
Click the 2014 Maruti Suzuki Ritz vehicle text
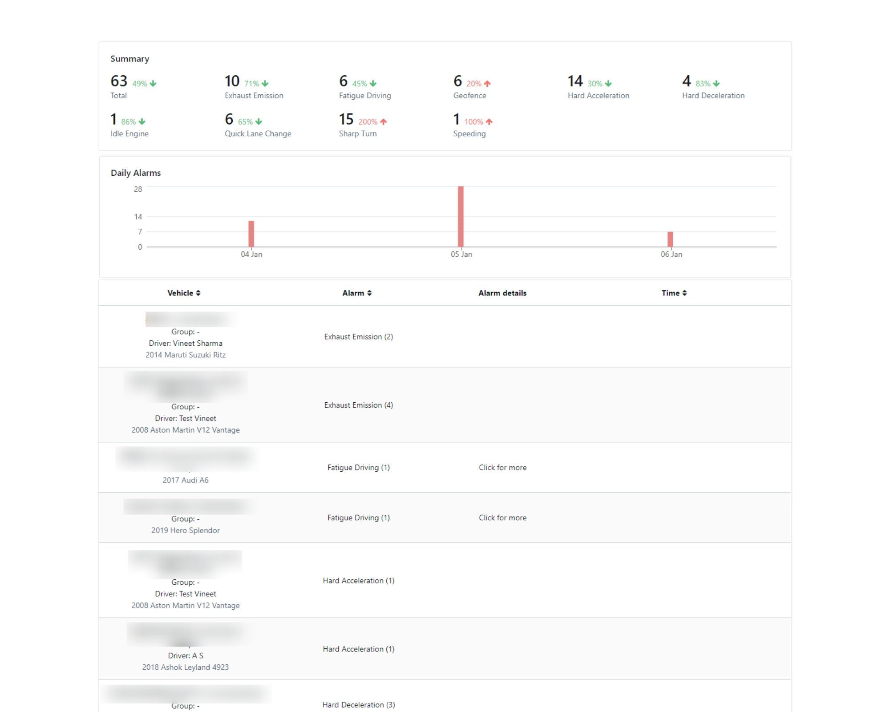point(186,355)
